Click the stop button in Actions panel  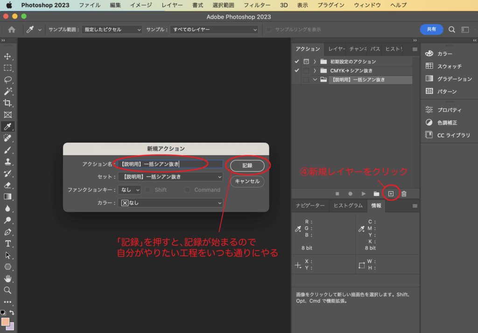[337, 194]
